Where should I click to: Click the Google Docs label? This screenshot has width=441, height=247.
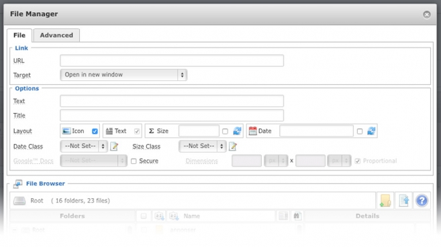click(x=33, y=161)
